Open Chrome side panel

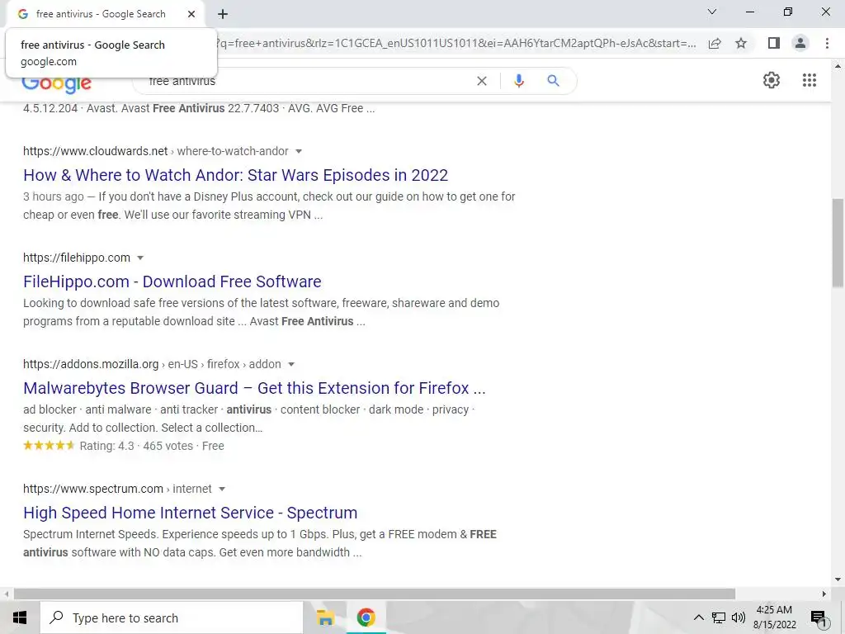pyautogui.click(x=773, y=43)
